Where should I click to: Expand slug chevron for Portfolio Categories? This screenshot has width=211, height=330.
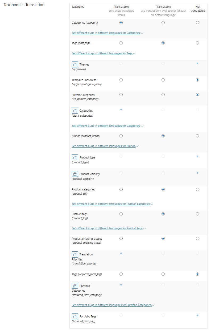point(153,305)
